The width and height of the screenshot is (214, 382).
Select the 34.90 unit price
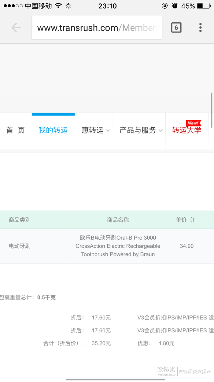[187, 246]
